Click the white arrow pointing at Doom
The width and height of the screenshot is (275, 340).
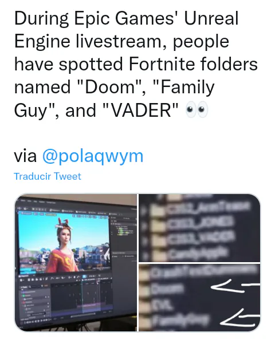coord(235,286)
